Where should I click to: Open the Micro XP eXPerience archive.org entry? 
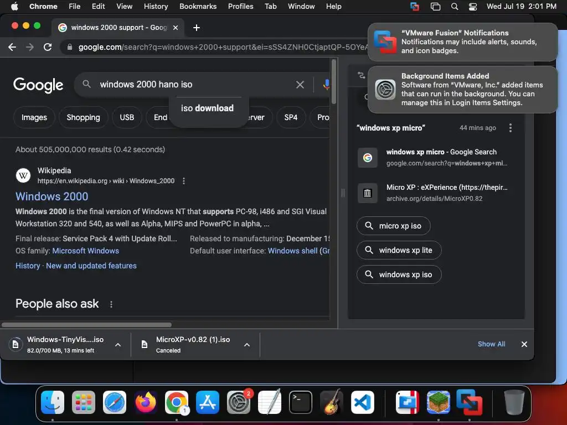tap(433, 193)
